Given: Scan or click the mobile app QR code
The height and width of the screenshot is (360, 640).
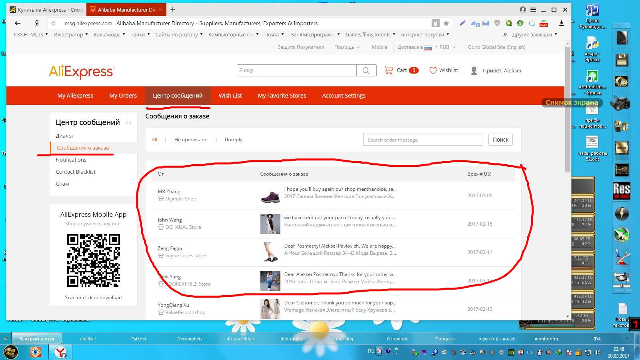Looking at the screenshot, I should tap(93, 260).
